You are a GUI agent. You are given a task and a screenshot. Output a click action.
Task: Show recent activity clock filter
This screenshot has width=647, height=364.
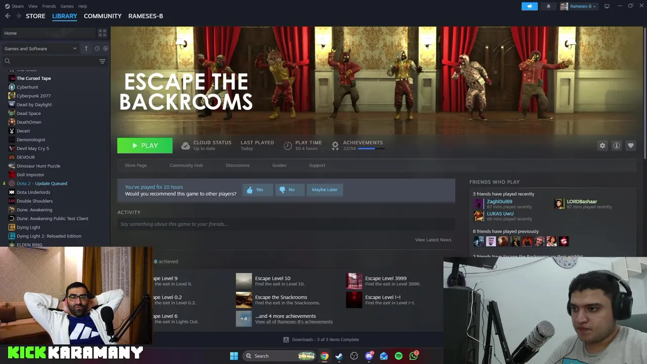point(97,49)
